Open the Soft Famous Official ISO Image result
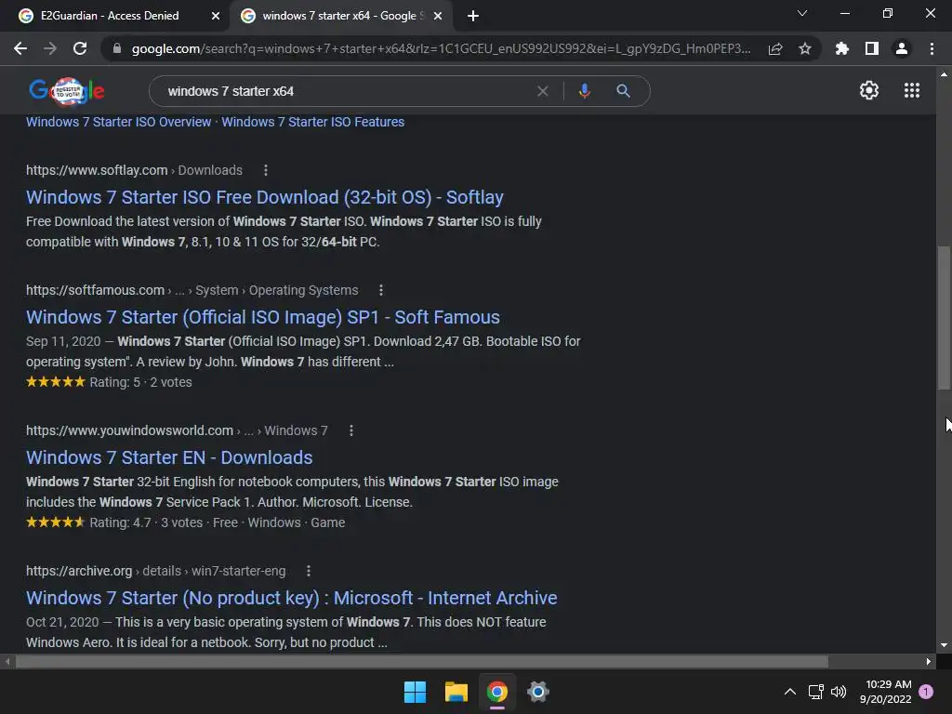This screenshot has width=952, height=714. click(263, 318)
